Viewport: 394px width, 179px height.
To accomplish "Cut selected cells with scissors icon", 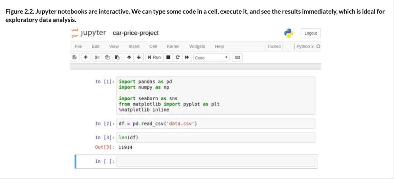I will 97,57.
